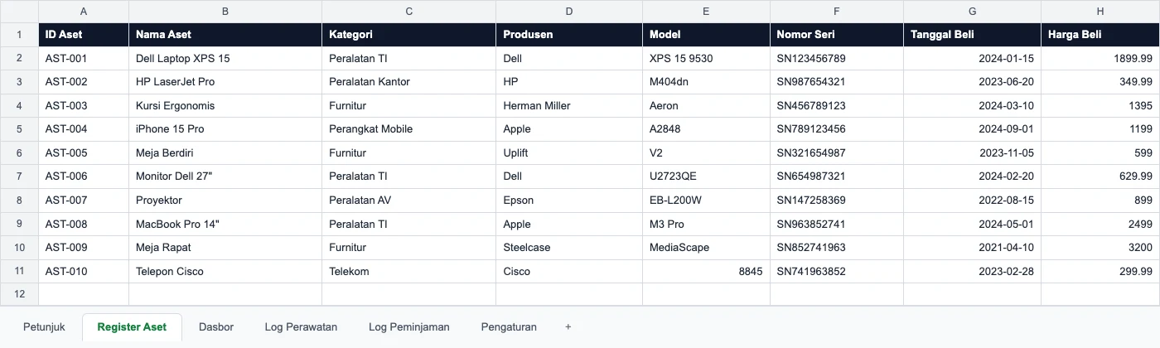Select row 1 header number

point(19,35)
